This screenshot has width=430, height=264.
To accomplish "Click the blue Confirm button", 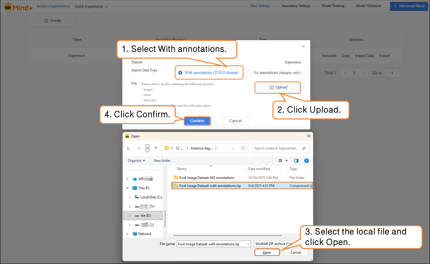I will click(197, 121).
